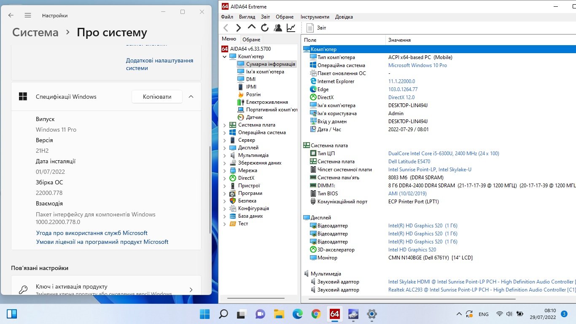Open the Dell Latitude E5470 link
Screen dimensions: 576x324
point(409,162)
